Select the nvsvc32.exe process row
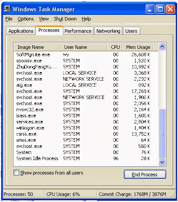This screenshot has width=178, height=202. click(x=86, y=110)
